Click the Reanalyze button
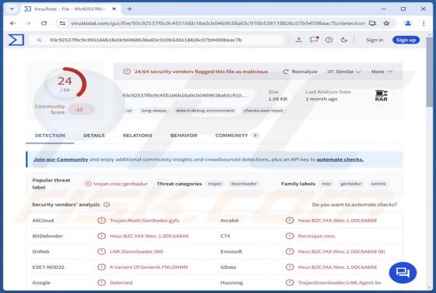The width and height of the screenshot is (436, 293). (300, 72)
